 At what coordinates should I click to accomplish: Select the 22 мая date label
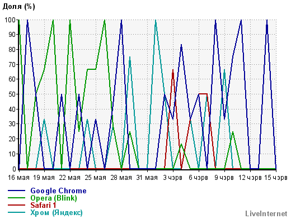(70, 178)
